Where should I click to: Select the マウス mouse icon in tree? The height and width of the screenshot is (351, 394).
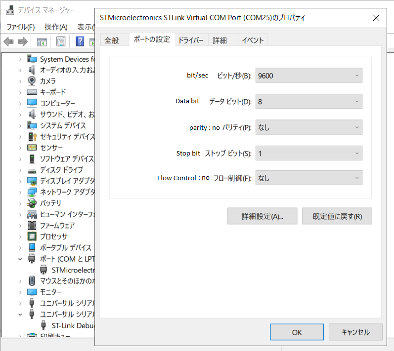coord(32,281)
